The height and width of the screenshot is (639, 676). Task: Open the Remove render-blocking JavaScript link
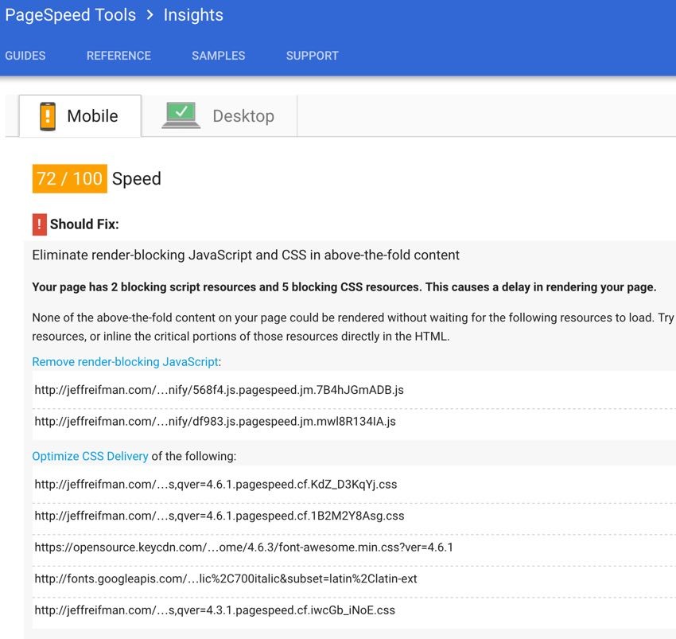(x=125, y=361)
